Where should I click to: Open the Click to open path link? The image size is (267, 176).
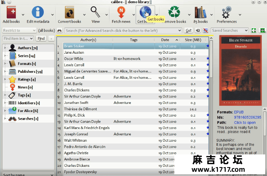click(245, 123)
